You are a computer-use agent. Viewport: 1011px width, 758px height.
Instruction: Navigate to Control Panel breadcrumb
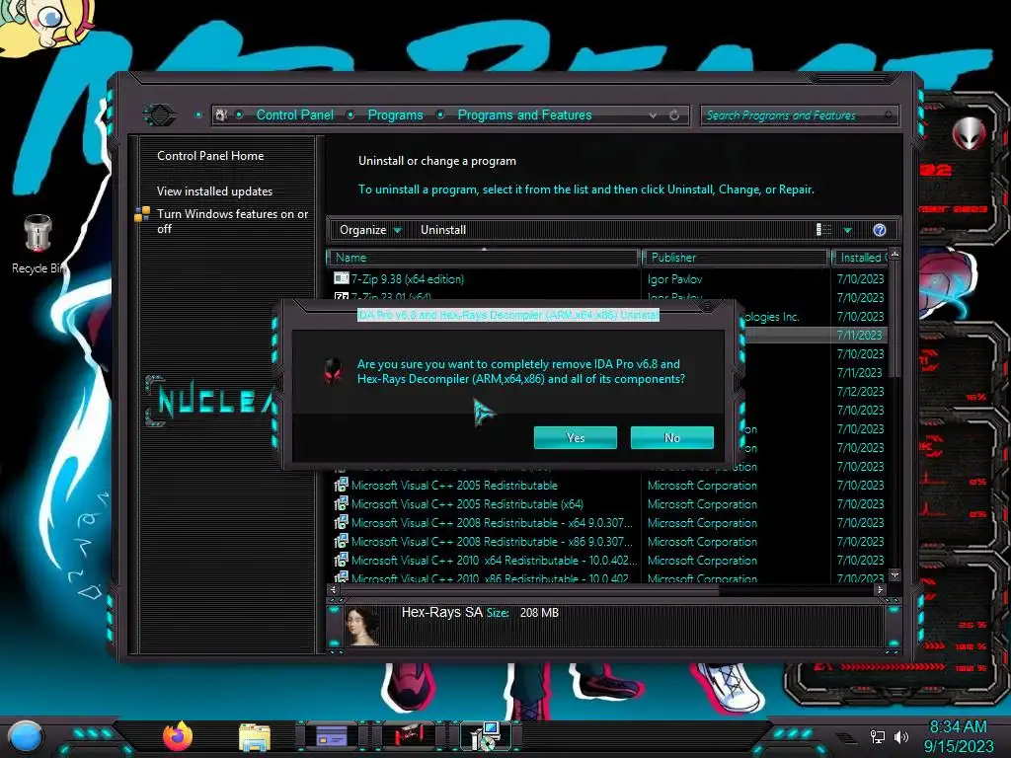pos(294,114)
